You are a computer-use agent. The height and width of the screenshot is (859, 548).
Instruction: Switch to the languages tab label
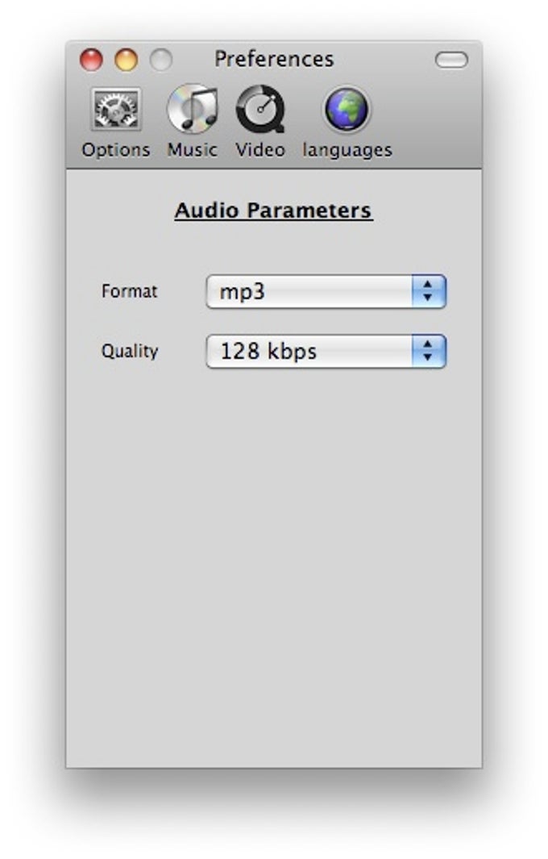point(347,150)
